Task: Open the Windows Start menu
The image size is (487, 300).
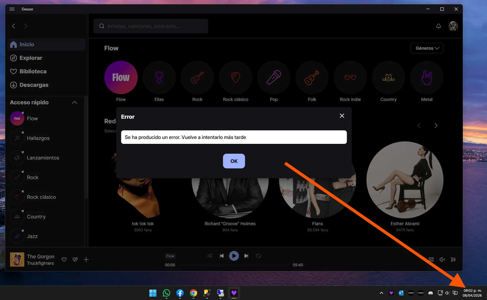Action: tap(153, 293)
